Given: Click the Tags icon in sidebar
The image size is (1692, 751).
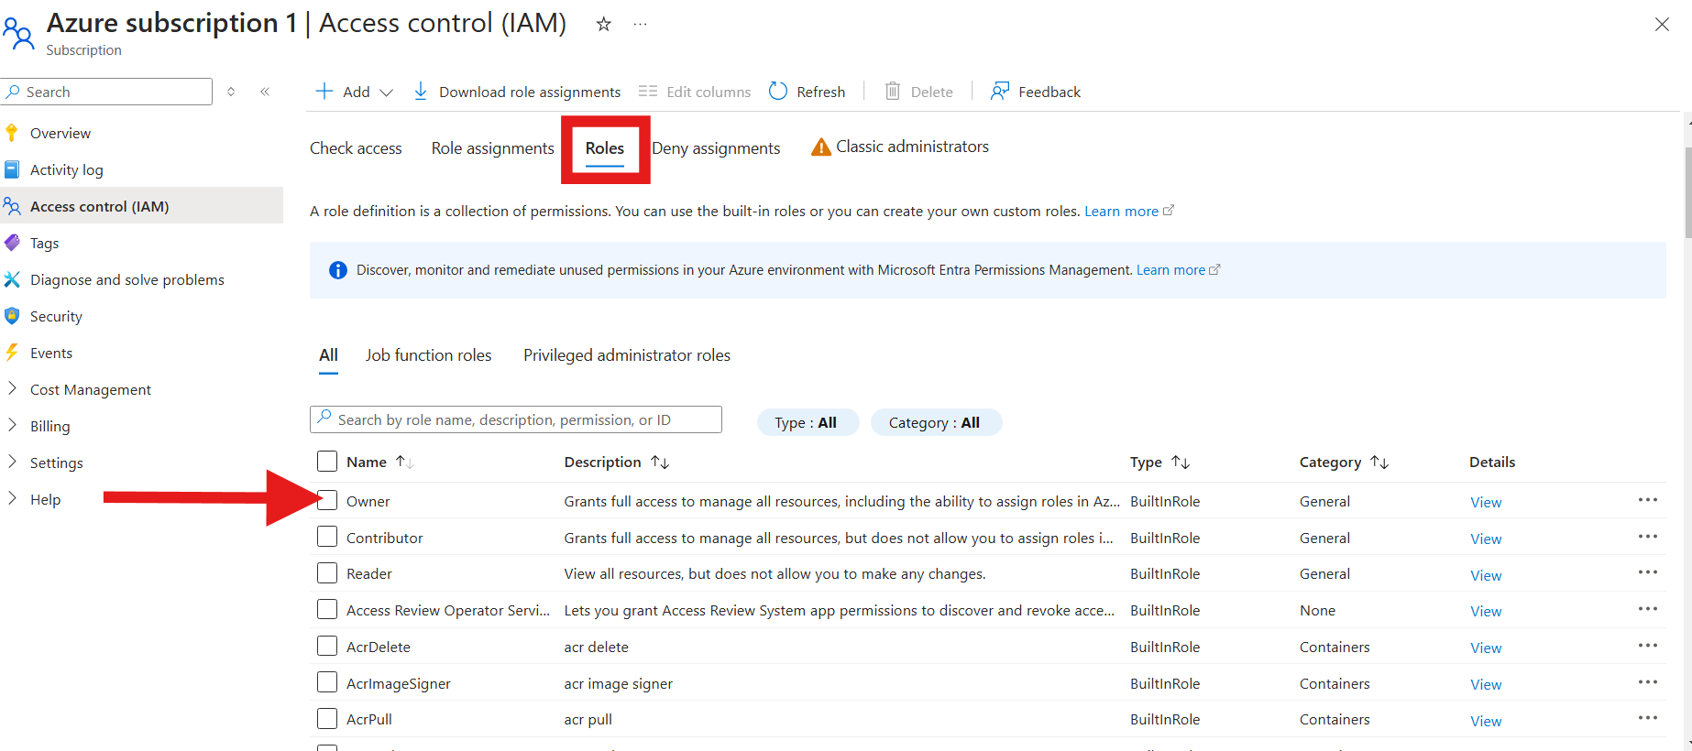Looking at the screenshot, I should pos(12,243).
